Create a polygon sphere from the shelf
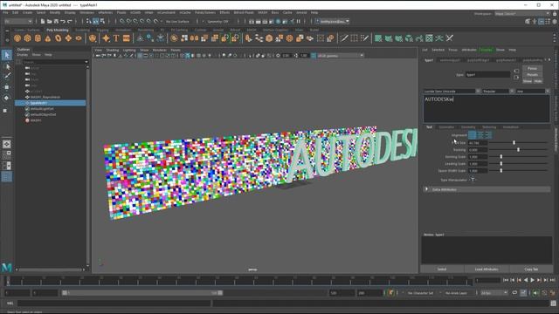This screenshot has height=314, width=559. [17, 38]
